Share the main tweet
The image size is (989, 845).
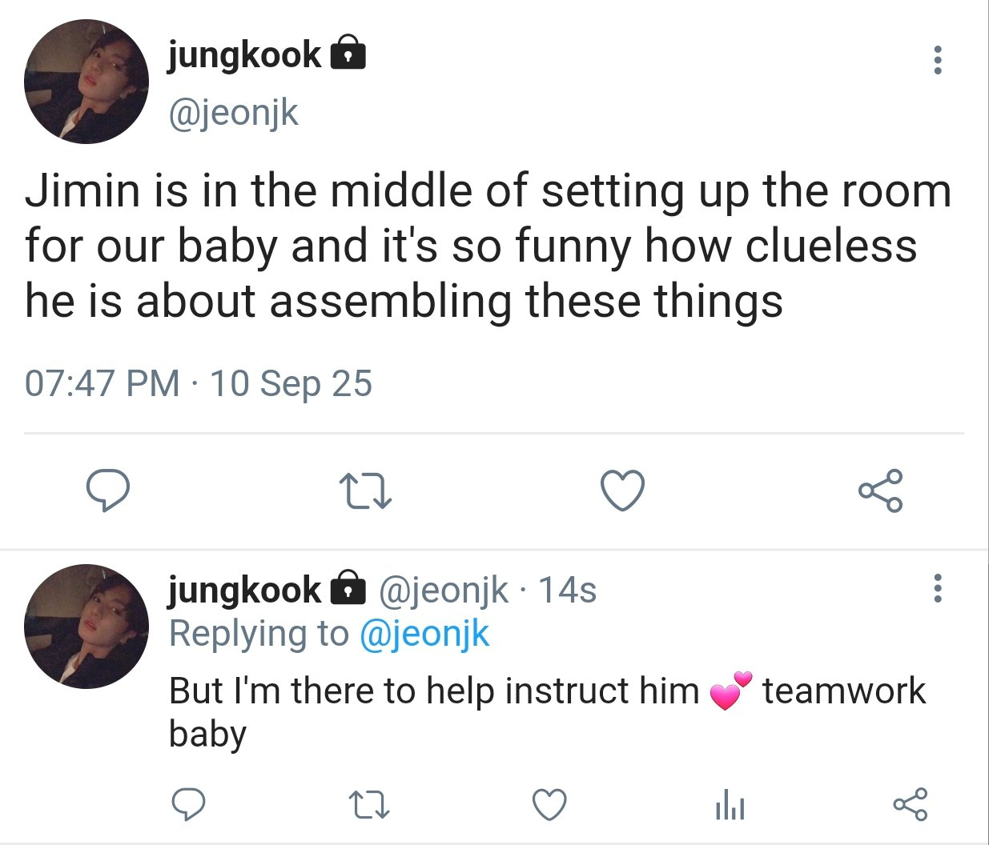880,491
